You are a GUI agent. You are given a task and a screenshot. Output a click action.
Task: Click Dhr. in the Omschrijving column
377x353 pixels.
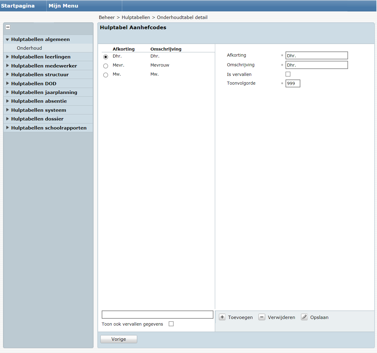pos(155,56)
